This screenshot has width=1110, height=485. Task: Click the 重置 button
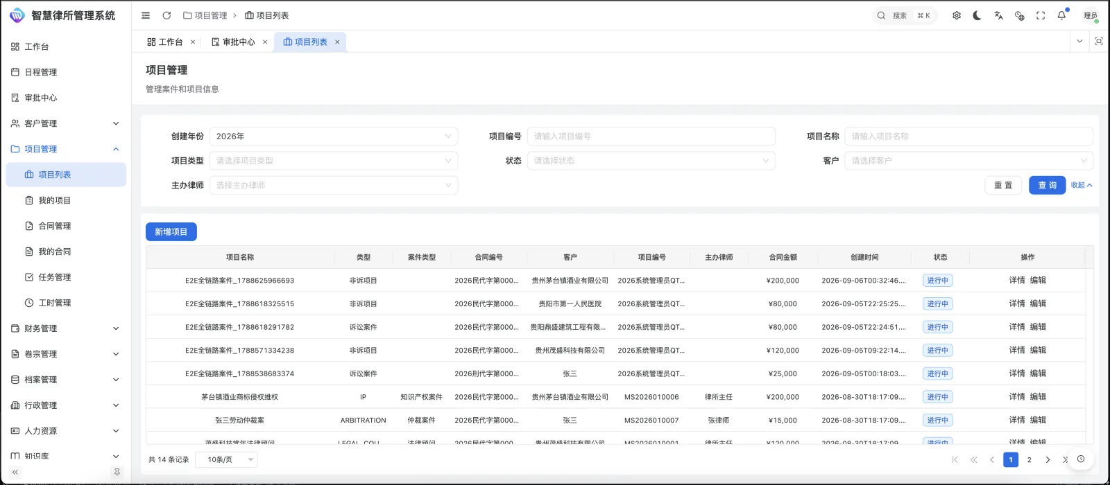click(x=1003, y=185)
